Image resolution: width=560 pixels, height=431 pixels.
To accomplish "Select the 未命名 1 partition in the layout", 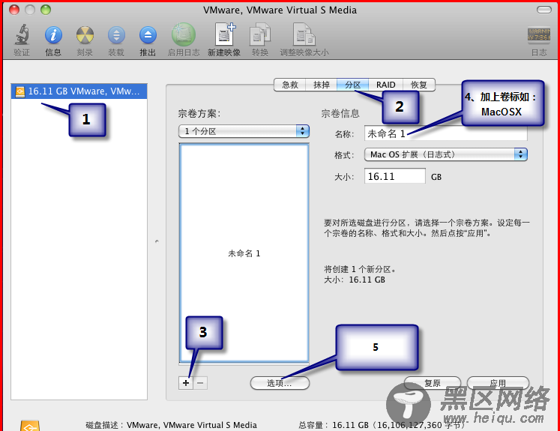I will 244,253.
